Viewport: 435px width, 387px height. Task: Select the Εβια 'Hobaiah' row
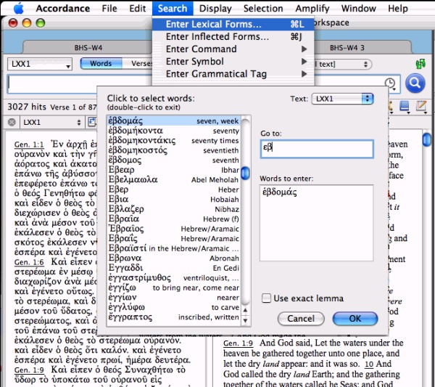click(174, 199)
